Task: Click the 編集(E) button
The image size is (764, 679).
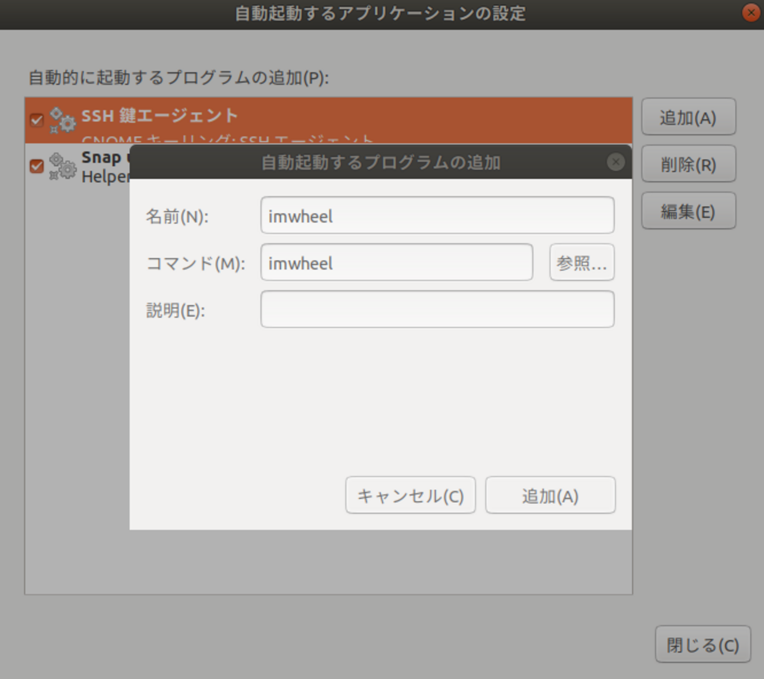Action: click(x=688, y=211)
